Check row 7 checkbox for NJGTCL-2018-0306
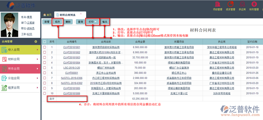The width and height of the screenshot is (263, 120). [44, 78]
